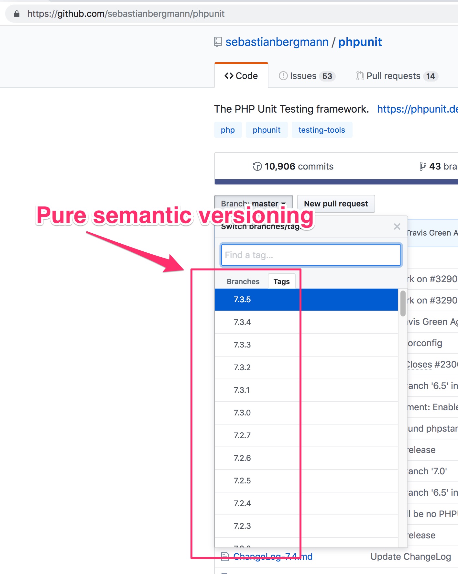View the 43 branches link
This screenshot has width=458, height=574.
pyautogui.click(x=439, y=166)
